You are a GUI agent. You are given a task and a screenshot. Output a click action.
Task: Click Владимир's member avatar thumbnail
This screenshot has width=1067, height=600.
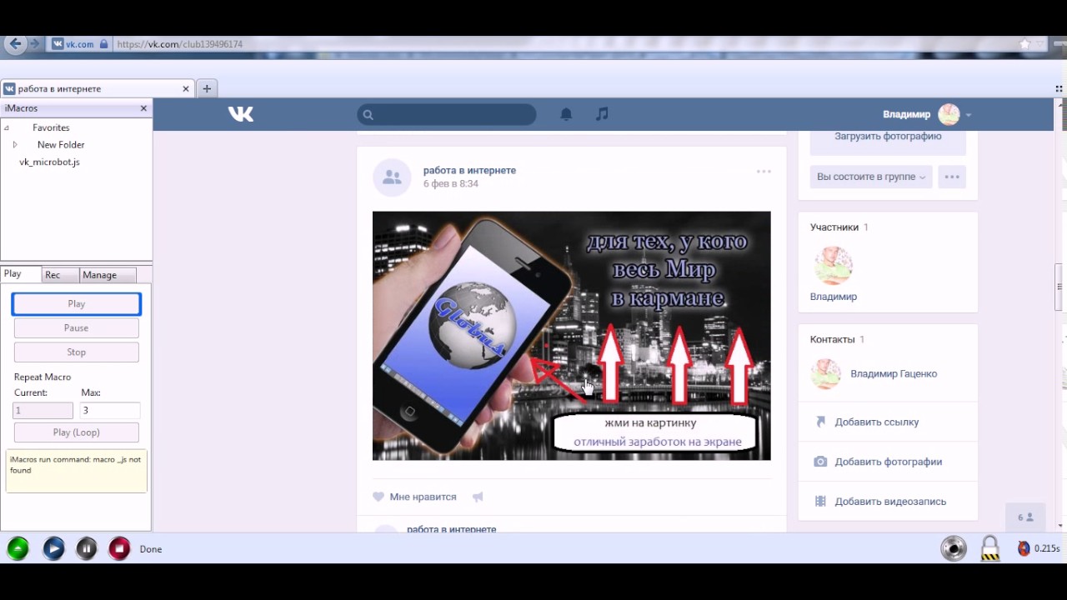(x=833, y=266)
